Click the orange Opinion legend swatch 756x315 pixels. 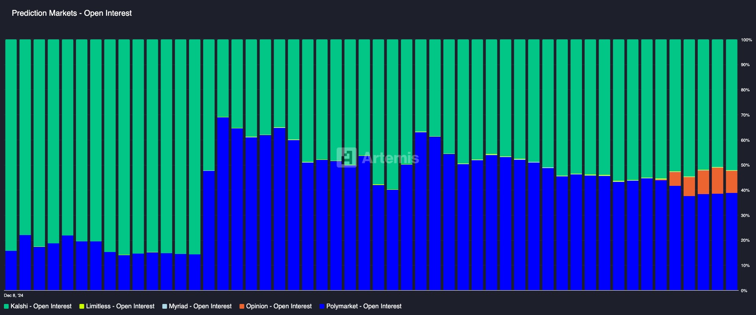(x=242, y=306)
